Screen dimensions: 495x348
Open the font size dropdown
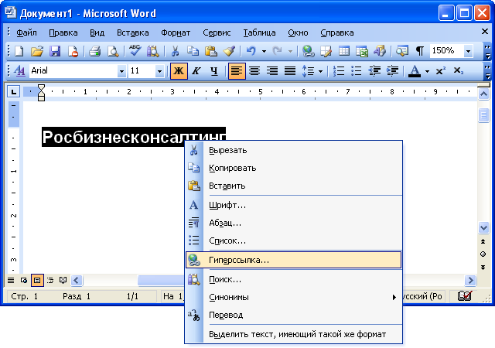(x=160, y=71)
